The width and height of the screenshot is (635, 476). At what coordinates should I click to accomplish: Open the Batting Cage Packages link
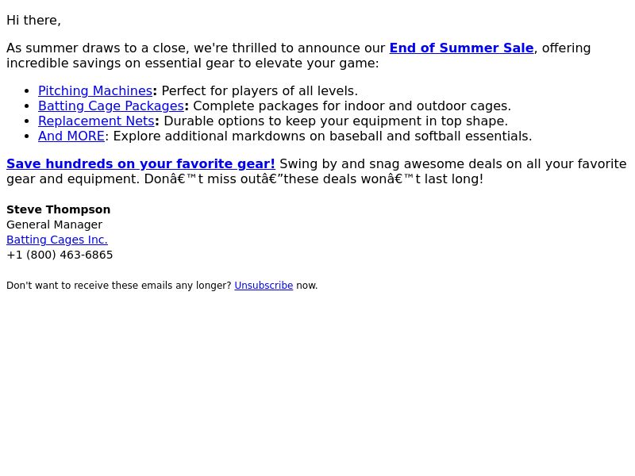pos(111,106)
